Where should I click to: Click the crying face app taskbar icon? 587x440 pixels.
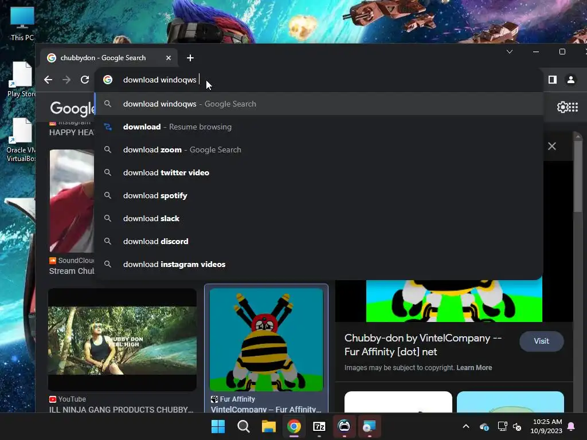tap(344, 426)
